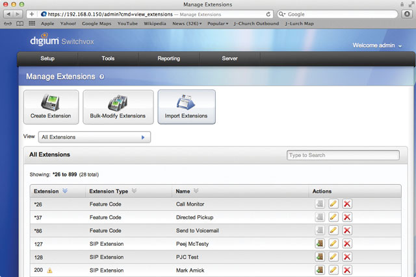Select the Mark Amick name cell
Screen dimensions: 416x277
(190, 271)
